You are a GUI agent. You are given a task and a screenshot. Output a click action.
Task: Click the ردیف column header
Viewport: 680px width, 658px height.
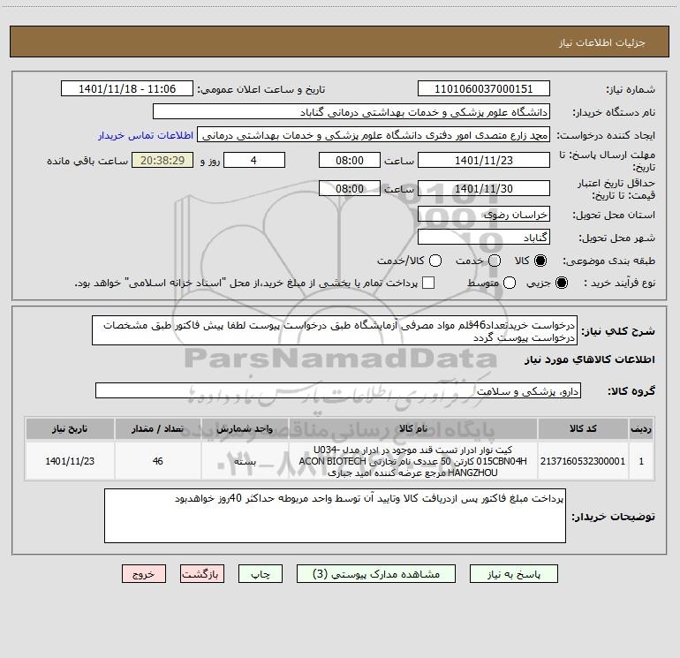click(x=641, y=428)
